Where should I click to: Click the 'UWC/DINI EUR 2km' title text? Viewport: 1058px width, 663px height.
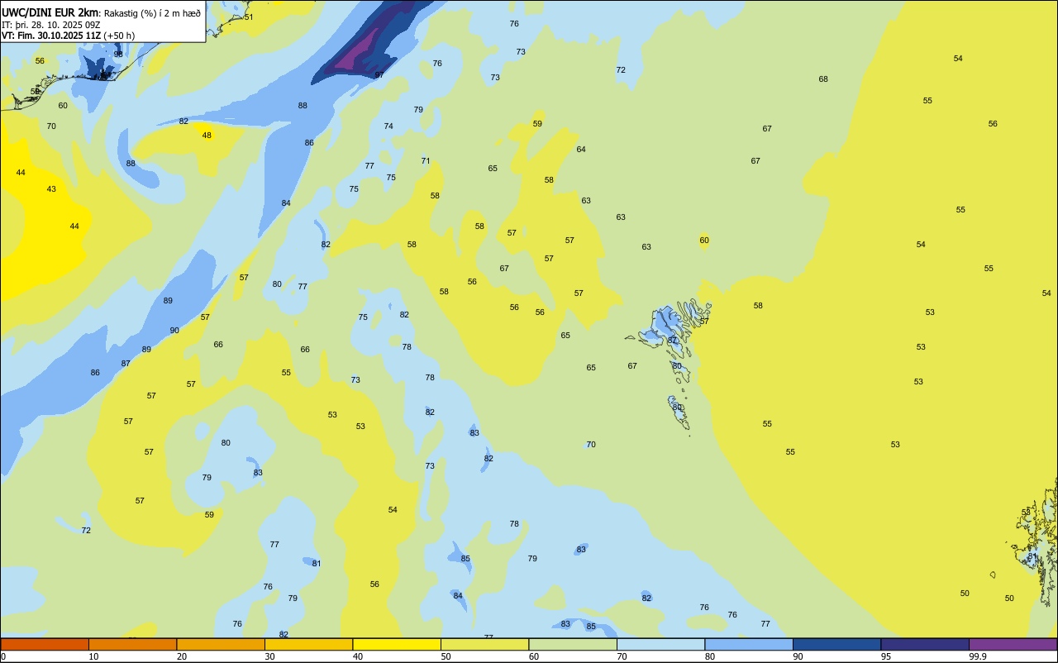[50, 12]
